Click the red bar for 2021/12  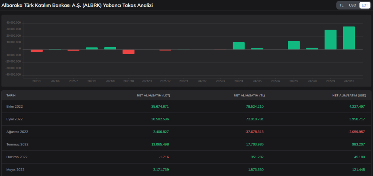(x=165, y=50)
